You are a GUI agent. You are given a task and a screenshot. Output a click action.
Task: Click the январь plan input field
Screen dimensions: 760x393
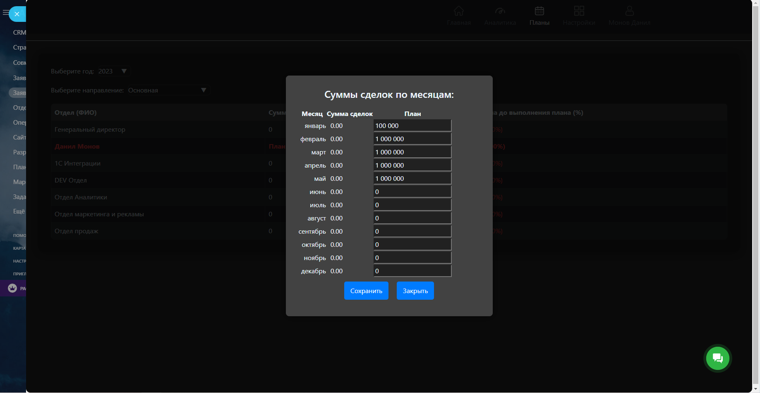tap(412, 125)
